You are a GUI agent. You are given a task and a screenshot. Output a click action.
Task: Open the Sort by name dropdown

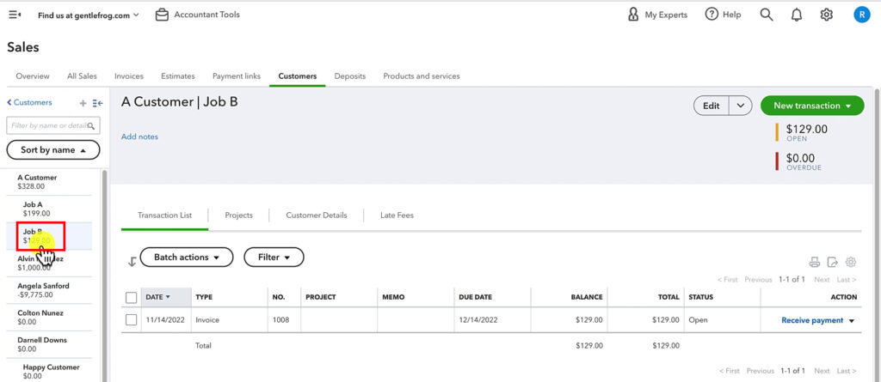[x=53, y=150]
